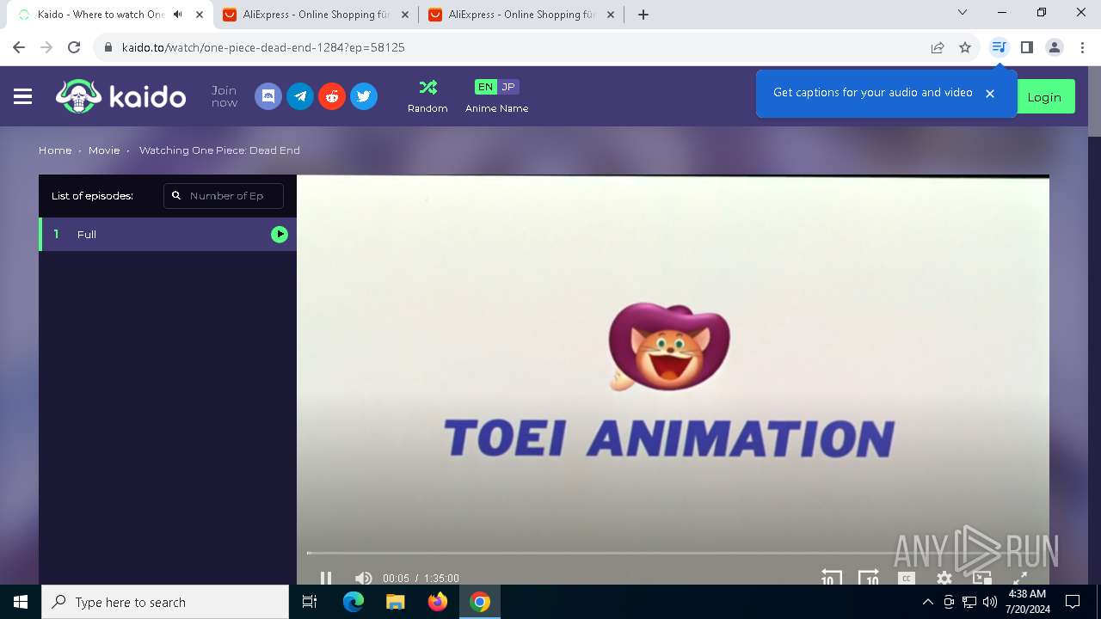Screen dimensions: 1101x619
Task: Click the green play icon on Full episode
Action: point(280,234)
